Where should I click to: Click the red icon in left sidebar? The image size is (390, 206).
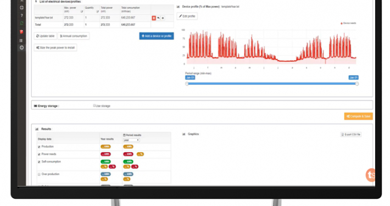(x=21, y=32)
